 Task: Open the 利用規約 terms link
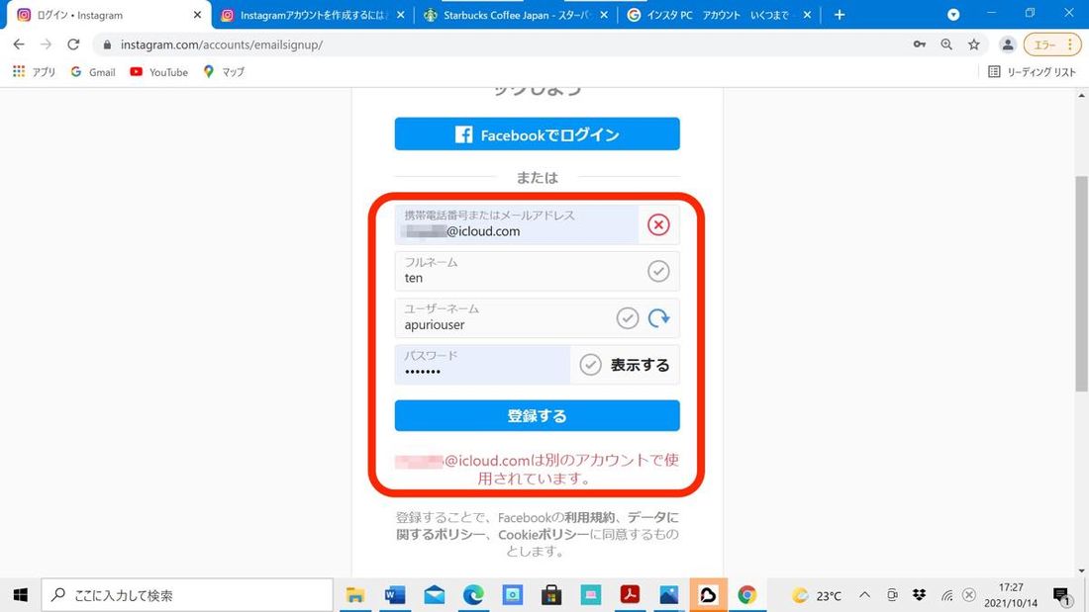click(589, 518)
